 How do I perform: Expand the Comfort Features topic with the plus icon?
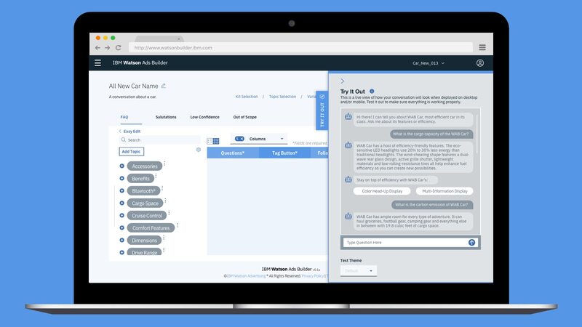point(121,227)
